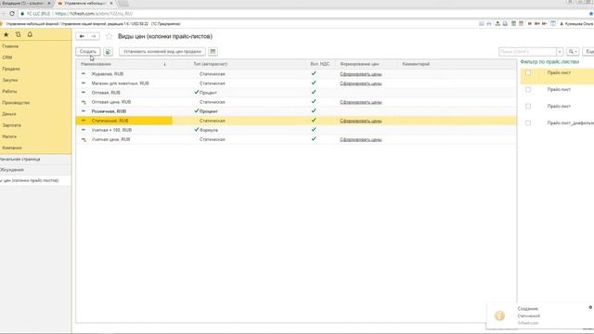This screenshot has width=594, height=334.
Task: Click the Комментарий column header
Action: pyautogui.click(x=416, y=64)
